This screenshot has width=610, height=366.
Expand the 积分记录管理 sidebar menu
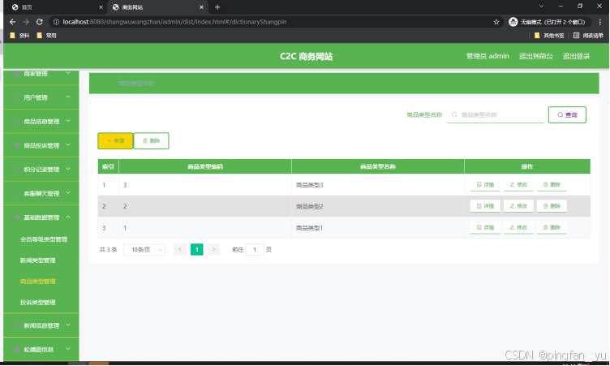pyautogui.click(x=41, y=170)
